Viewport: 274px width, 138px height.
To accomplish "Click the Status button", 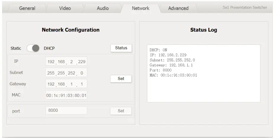I will click(x=121, y=48).
